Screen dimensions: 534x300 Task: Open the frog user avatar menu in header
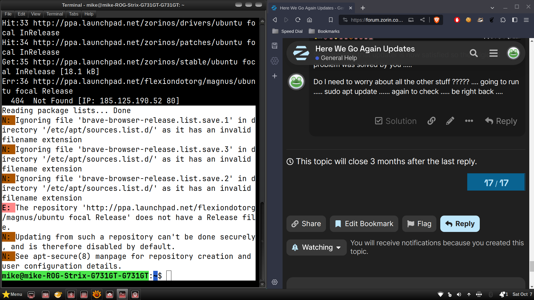(x=513, y=53)
